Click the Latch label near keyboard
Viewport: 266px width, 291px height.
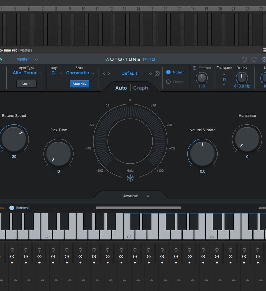click(261, 208)
